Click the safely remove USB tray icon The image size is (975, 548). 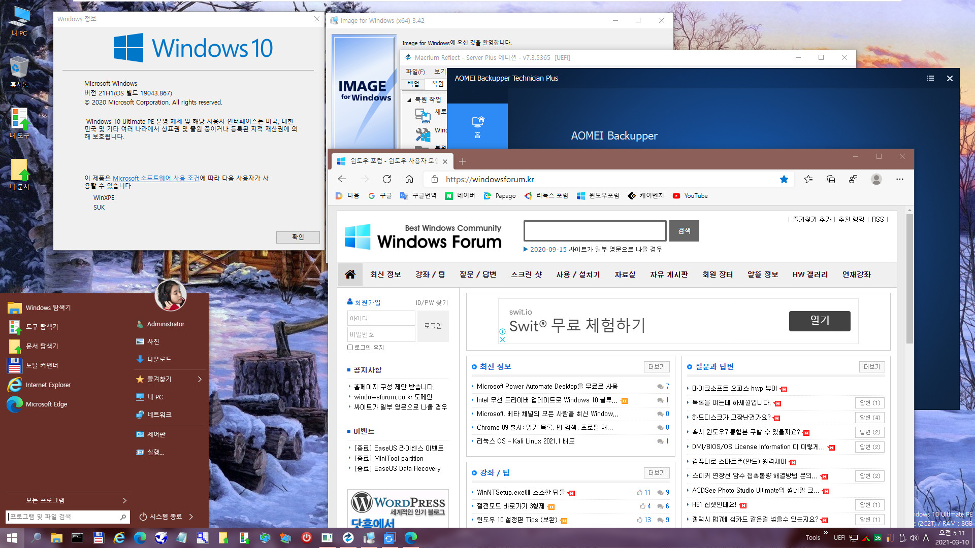coord(902,538)
